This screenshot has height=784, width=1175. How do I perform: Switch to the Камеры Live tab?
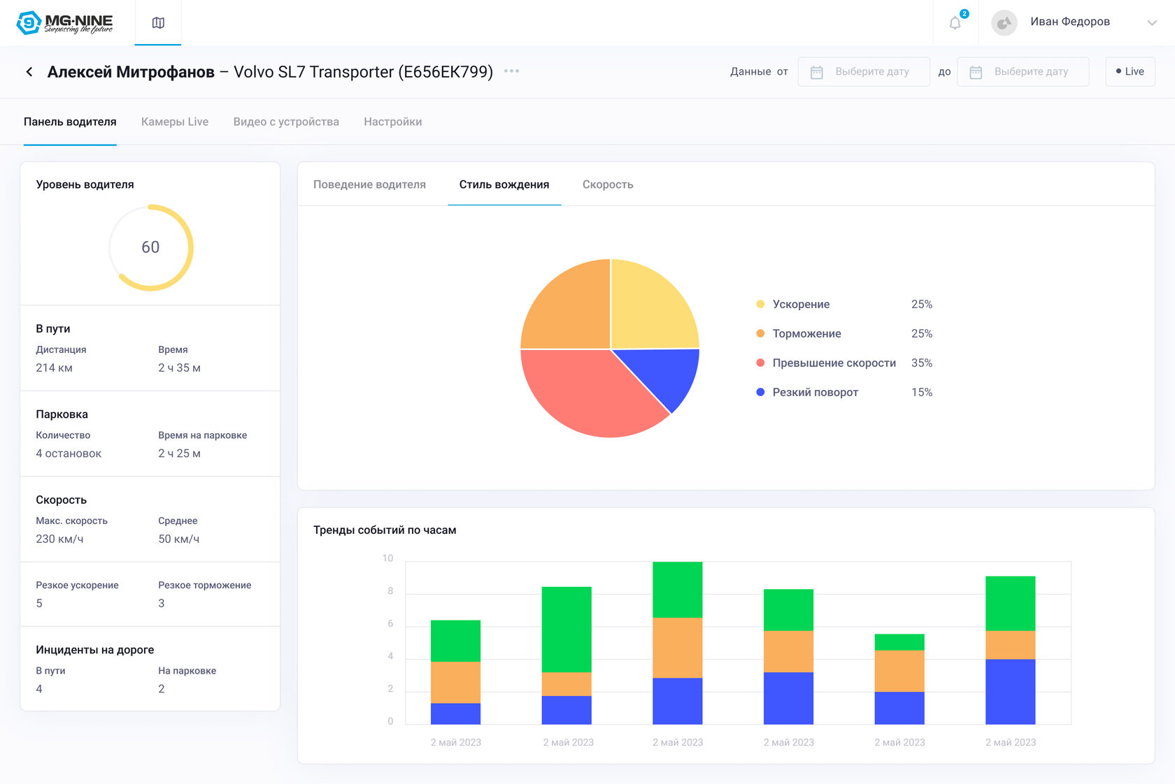(175, 122)
